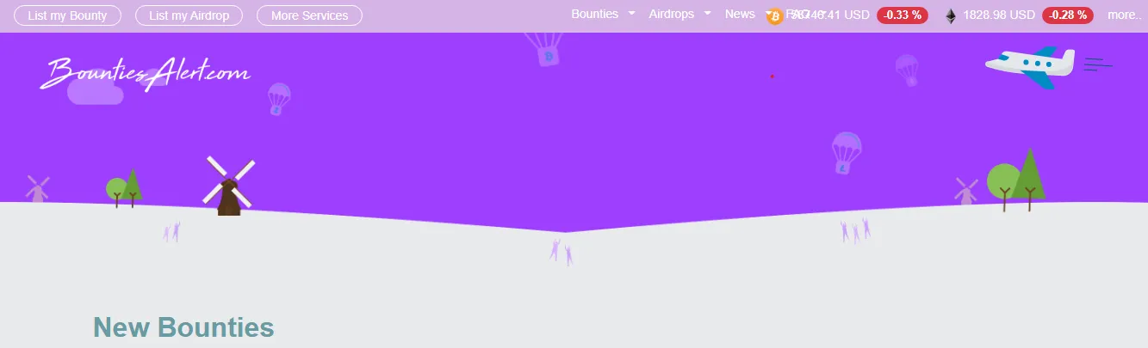Select the 1828.98 USD Ethereum price

click(999, 15)
